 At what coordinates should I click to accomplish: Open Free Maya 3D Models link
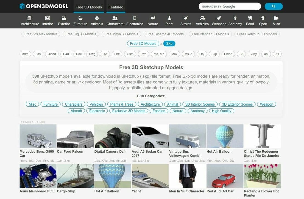click(x=121, y=34)
